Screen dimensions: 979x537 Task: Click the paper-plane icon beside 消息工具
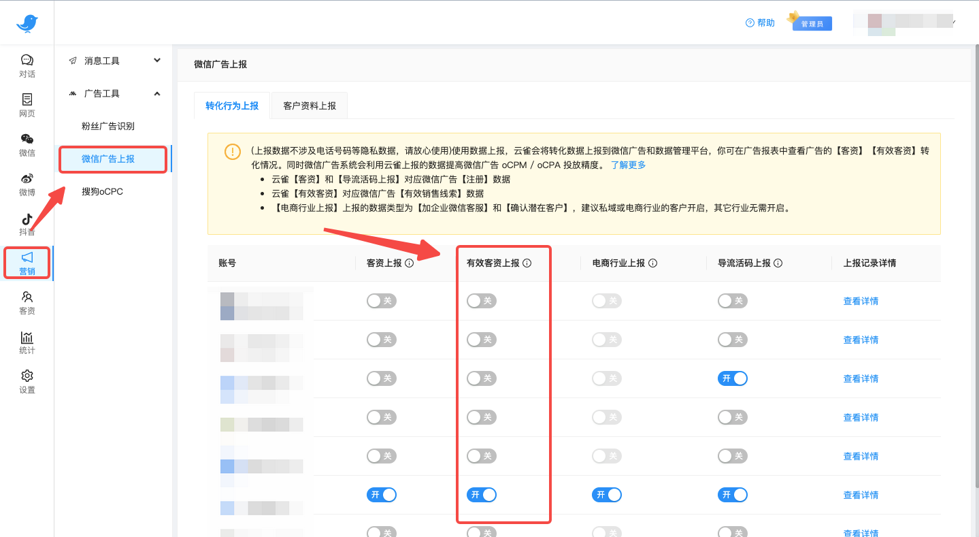pyautogui.click(x=73, y=61)
